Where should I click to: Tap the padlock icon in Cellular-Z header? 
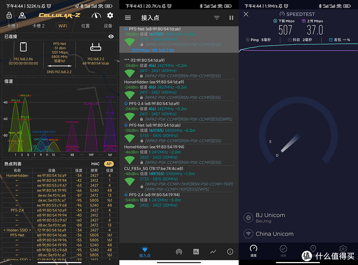pyautogui.click(x=9, y=15)
